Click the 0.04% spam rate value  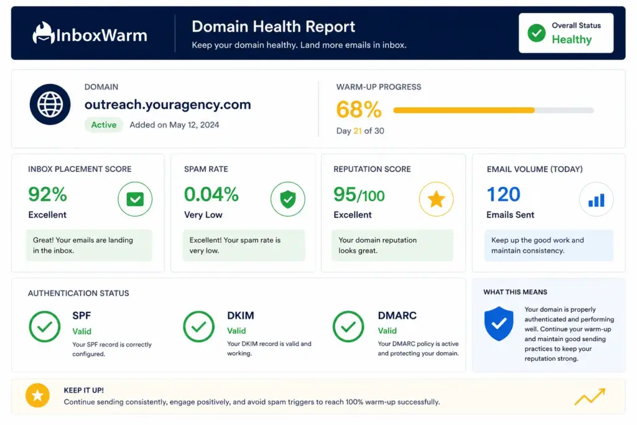pos(212,194)
